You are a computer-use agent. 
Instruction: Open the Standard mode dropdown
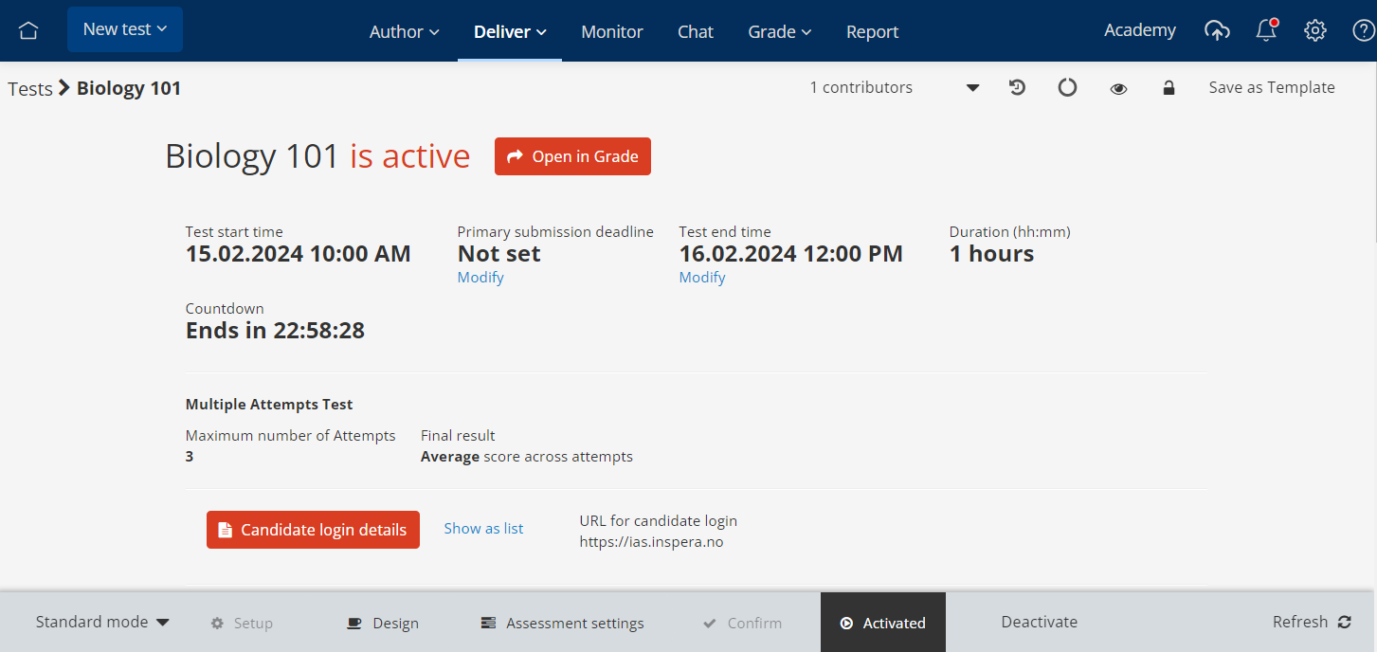click(102, 623)
